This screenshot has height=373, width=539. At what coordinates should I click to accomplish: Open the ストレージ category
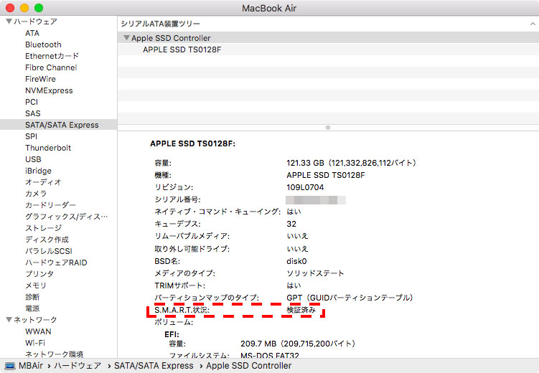[43, 228]
